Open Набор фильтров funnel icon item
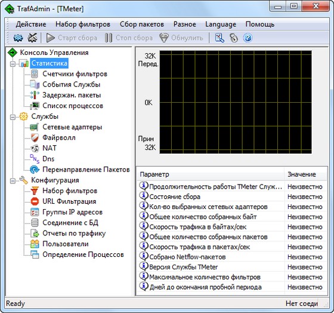The image size is (334, 313). point(35,191)
